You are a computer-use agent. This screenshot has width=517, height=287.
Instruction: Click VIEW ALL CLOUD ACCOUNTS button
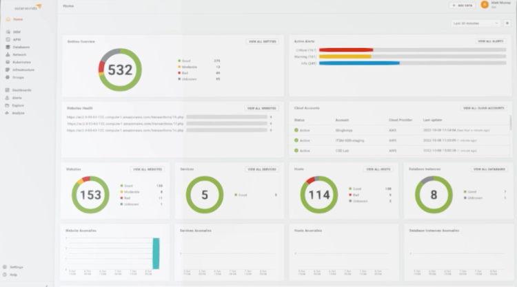(484, 108)
